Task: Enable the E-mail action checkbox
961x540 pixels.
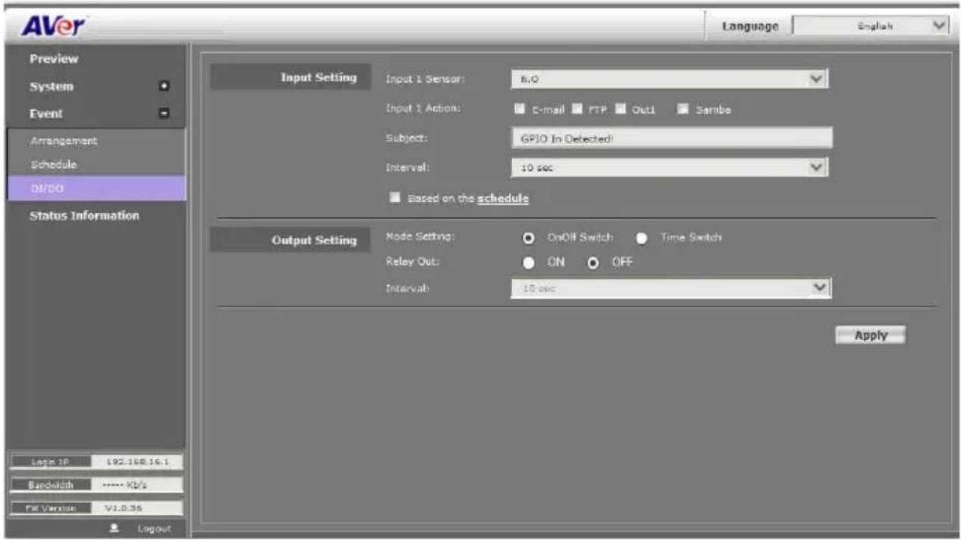Action: 520,111
